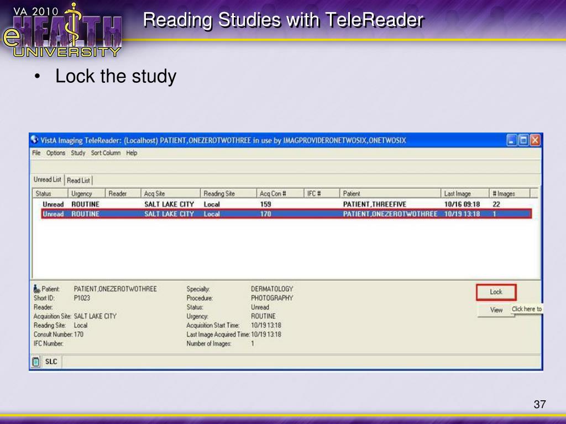
Task: Open the Help menu
Action: tap(132, 153)
